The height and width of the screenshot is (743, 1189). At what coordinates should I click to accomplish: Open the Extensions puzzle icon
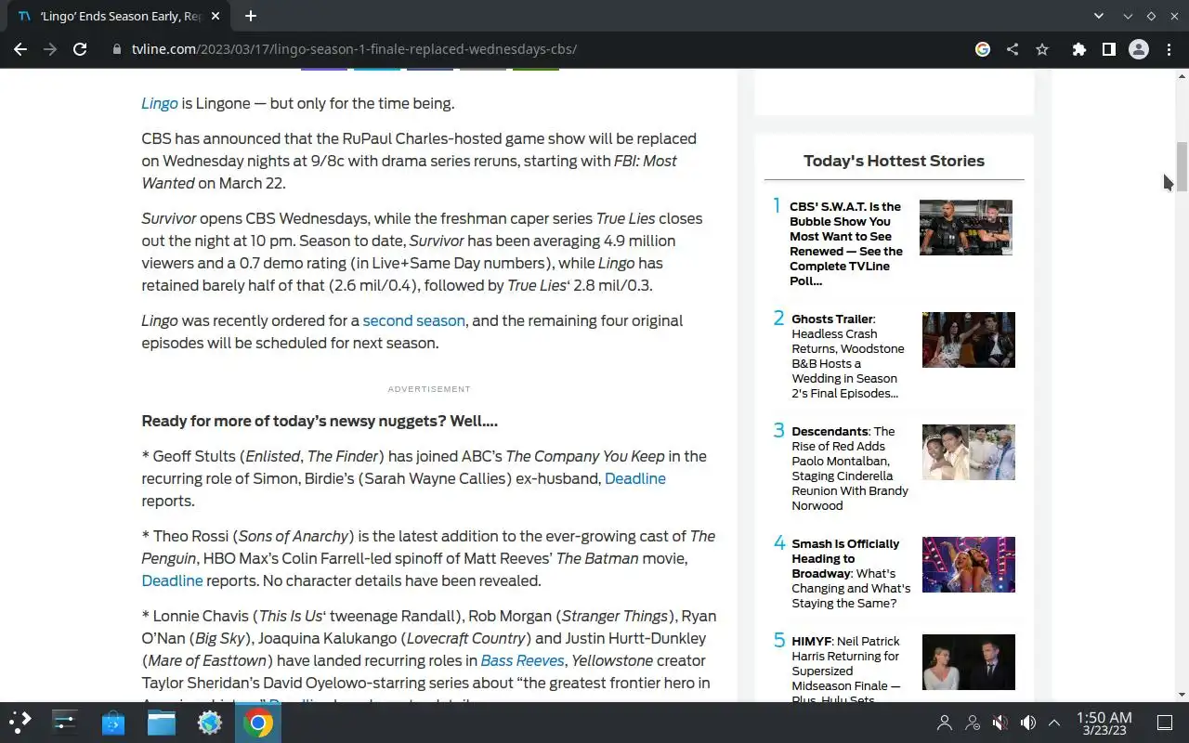coord(1078,49)
